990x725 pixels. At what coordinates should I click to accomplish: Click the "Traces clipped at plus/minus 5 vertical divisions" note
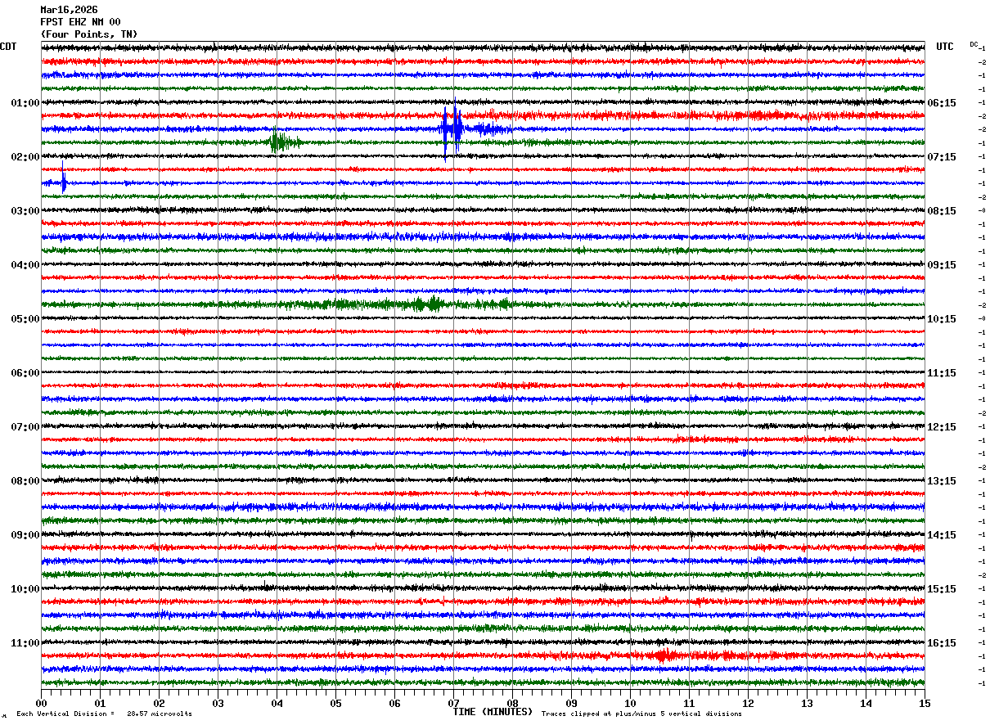tap(641, 714)
